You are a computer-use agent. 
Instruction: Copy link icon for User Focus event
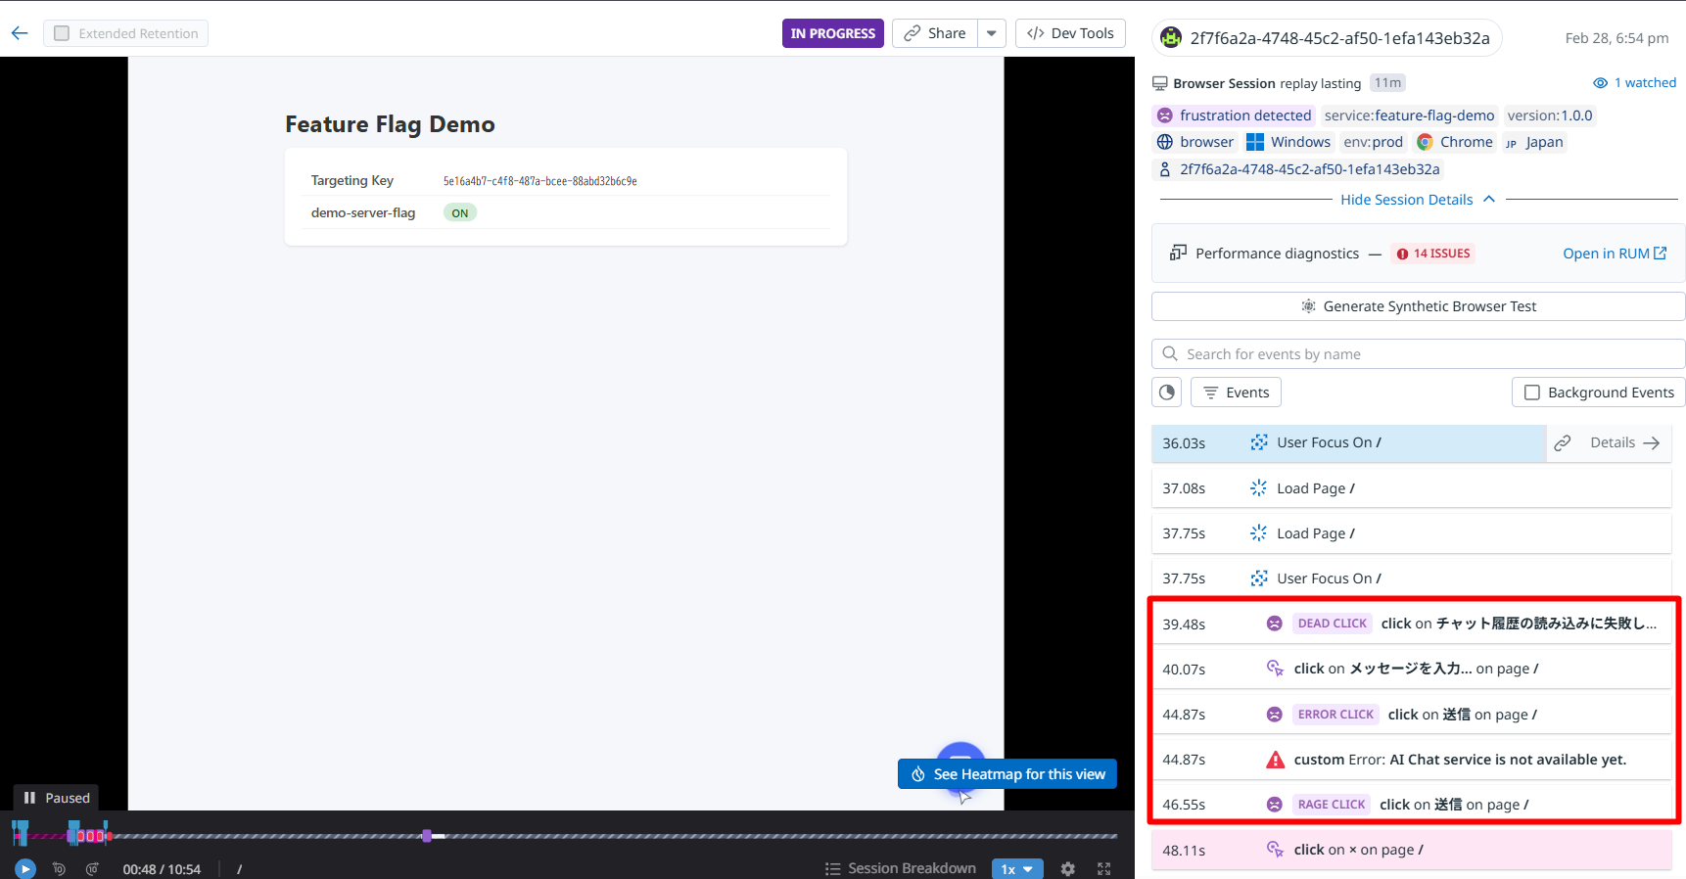click(1563, 443)
